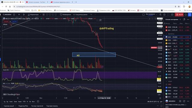Open the Торговая панель tab
The width and height of the screenshot is (192, 108).
tap(52, 106)
